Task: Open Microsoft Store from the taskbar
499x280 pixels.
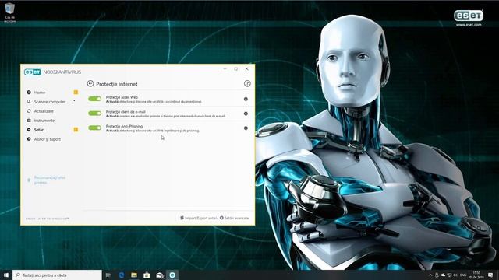Action: click(147, 275)
